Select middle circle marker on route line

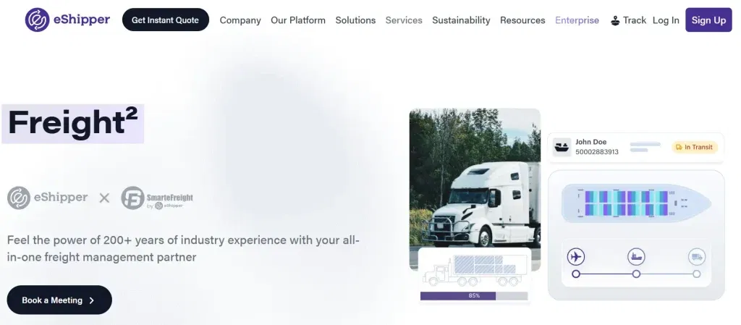point(636,274)
